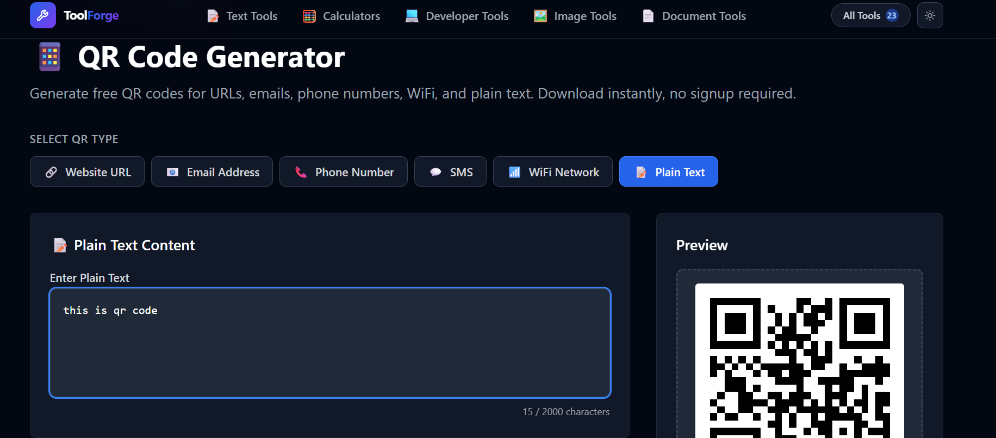Select the SMS QR type
Screen dimensions: 996x438
click(450, 172)
